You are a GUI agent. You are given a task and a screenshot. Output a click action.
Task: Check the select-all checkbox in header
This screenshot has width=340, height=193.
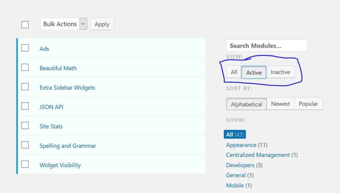pyautogui.click(x=25, y=24)
